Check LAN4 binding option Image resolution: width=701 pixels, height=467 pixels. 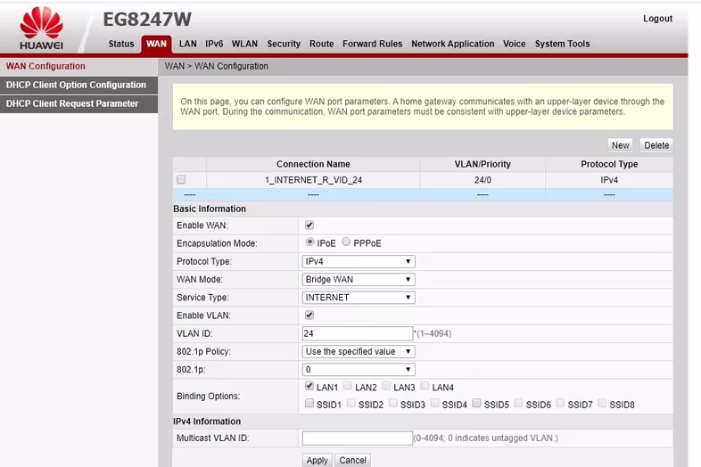[x=425, y=386]
